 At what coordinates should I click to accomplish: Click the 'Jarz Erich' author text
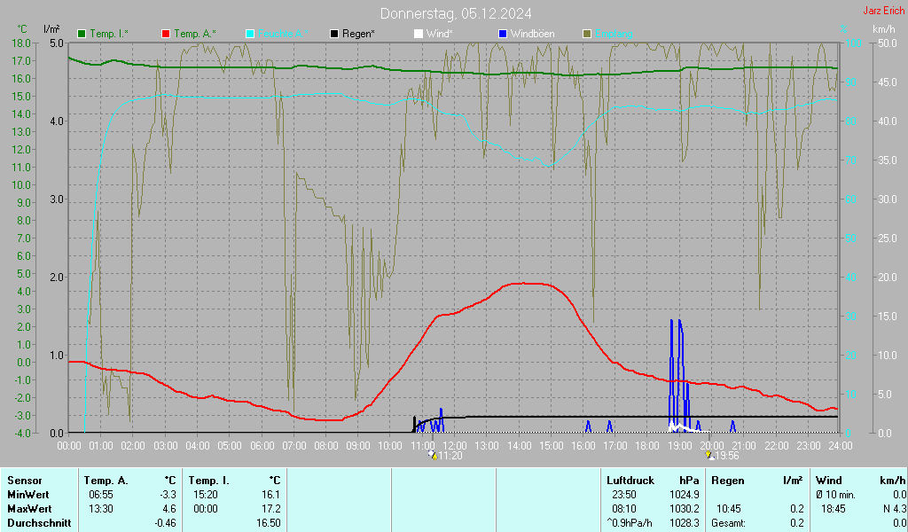point(884,11)
